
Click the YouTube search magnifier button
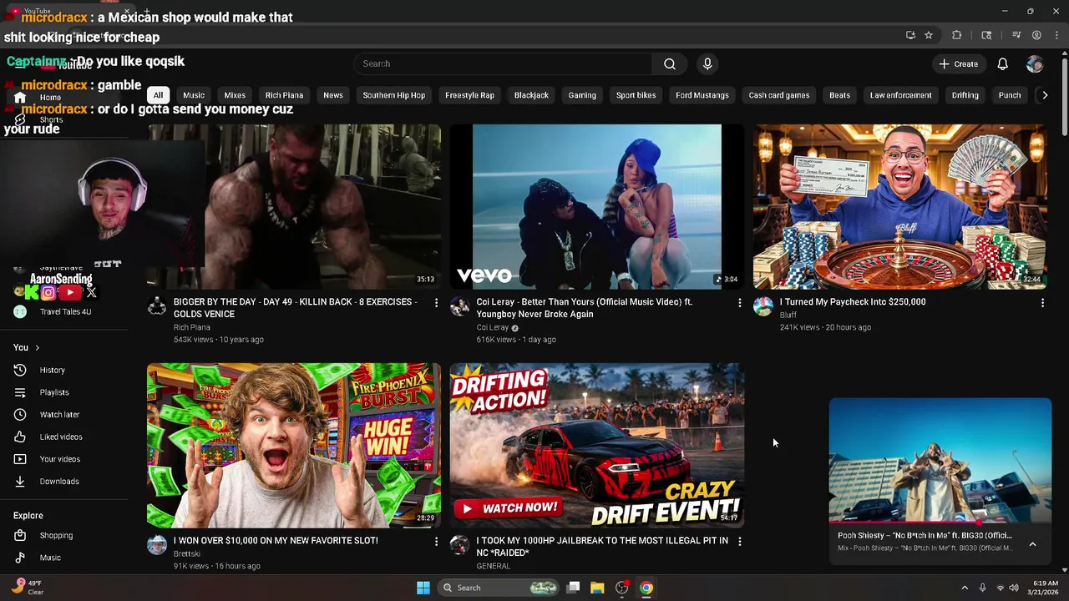point(670,63)
